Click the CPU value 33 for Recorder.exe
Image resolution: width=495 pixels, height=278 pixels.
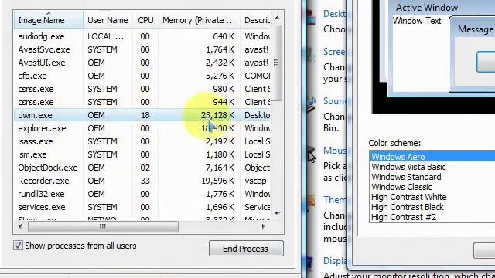[145, 181]
